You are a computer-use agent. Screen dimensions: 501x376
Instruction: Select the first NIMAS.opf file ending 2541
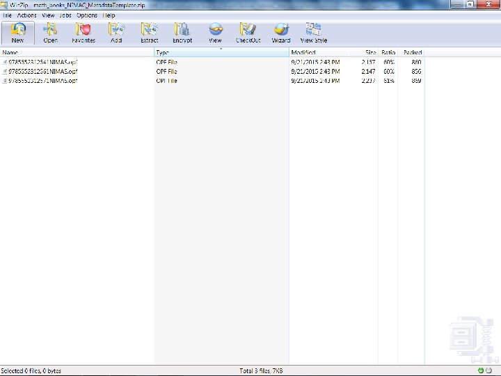(x=43, y=62)
